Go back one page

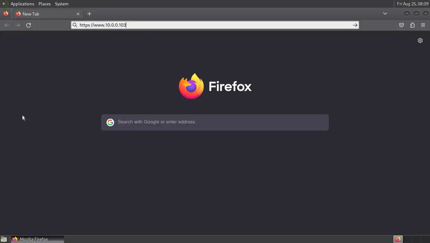click(7, 25)
